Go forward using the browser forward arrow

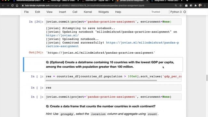pyautogui.click(x=8, y=6)
